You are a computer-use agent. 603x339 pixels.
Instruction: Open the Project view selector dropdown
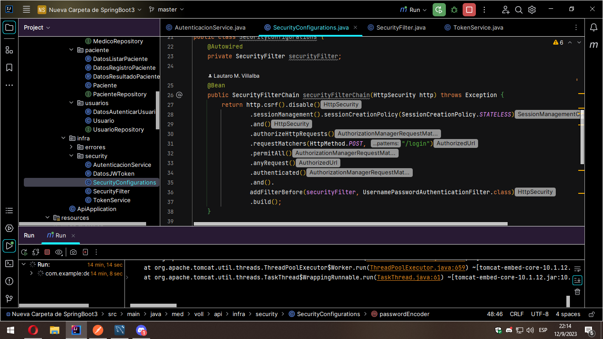pyautogui.click(x=37, y=27)
